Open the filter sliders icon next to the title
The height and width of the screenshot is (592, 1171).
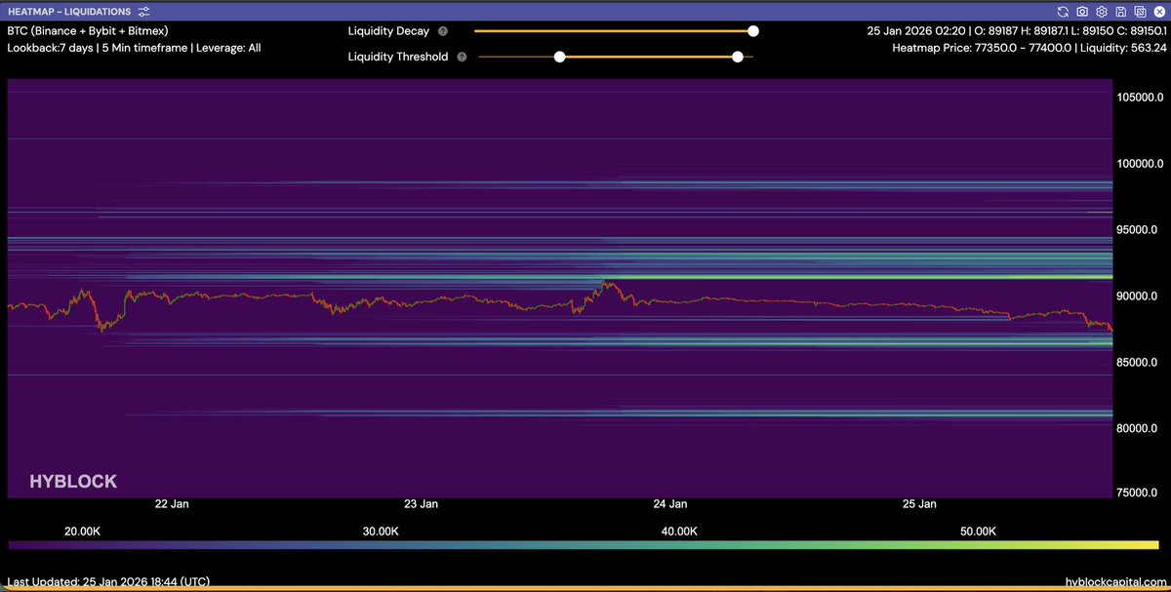pos(142,11)
